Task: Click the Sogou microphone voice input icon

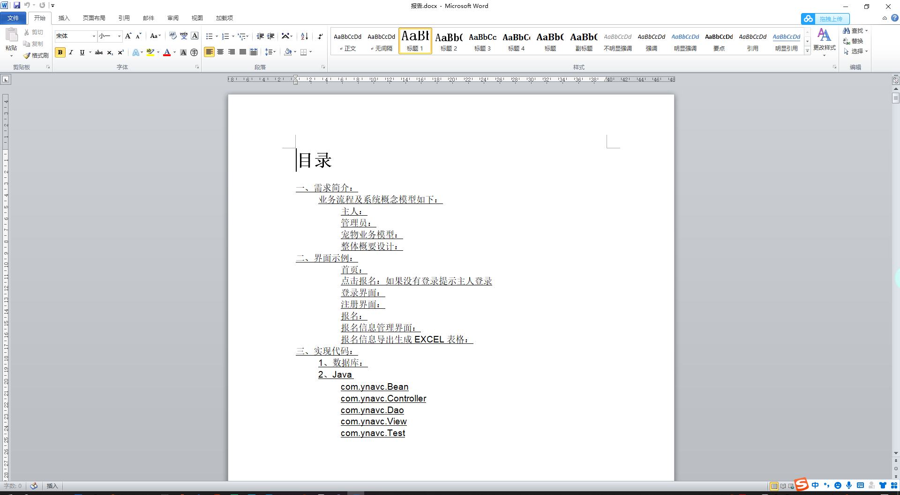Action: pyautogui.click(x=849, y=485)
